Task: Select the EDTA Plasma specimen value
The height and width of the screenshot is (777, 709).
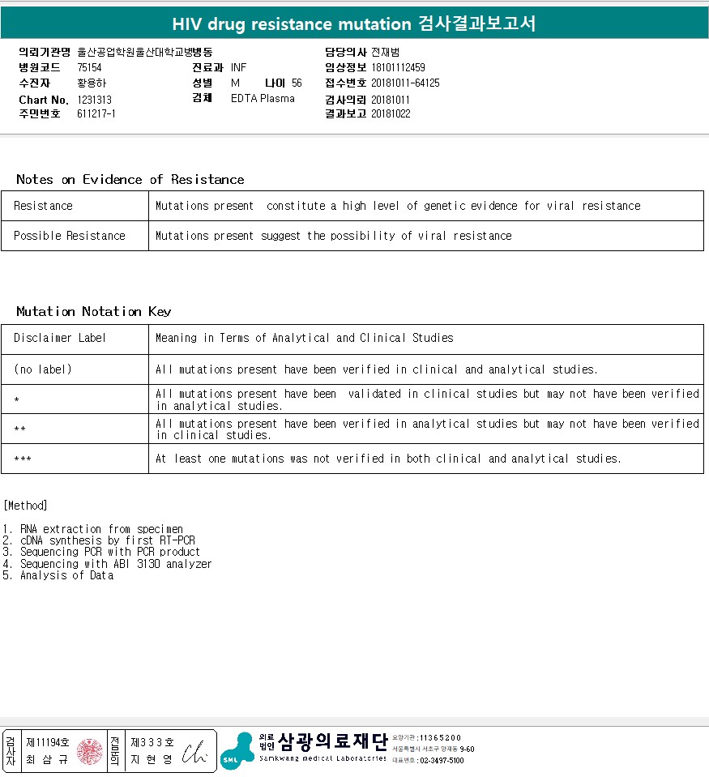Action: (x=263, y=98)
